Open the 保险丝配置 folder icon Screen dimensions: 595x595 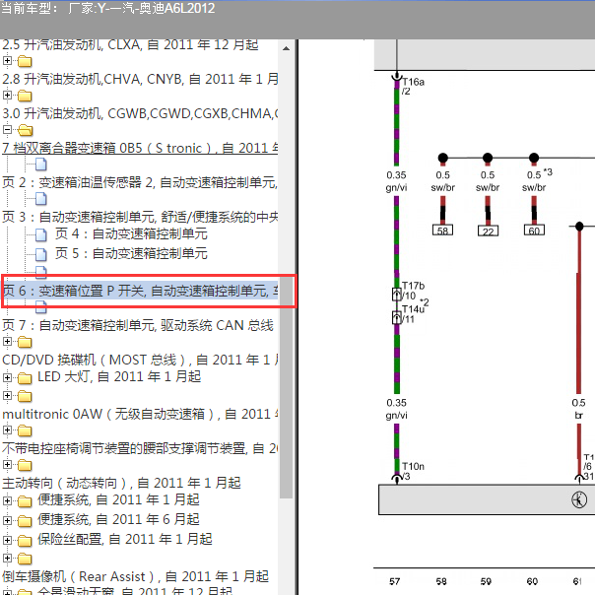pyautogui.click(x=25, y=540)
